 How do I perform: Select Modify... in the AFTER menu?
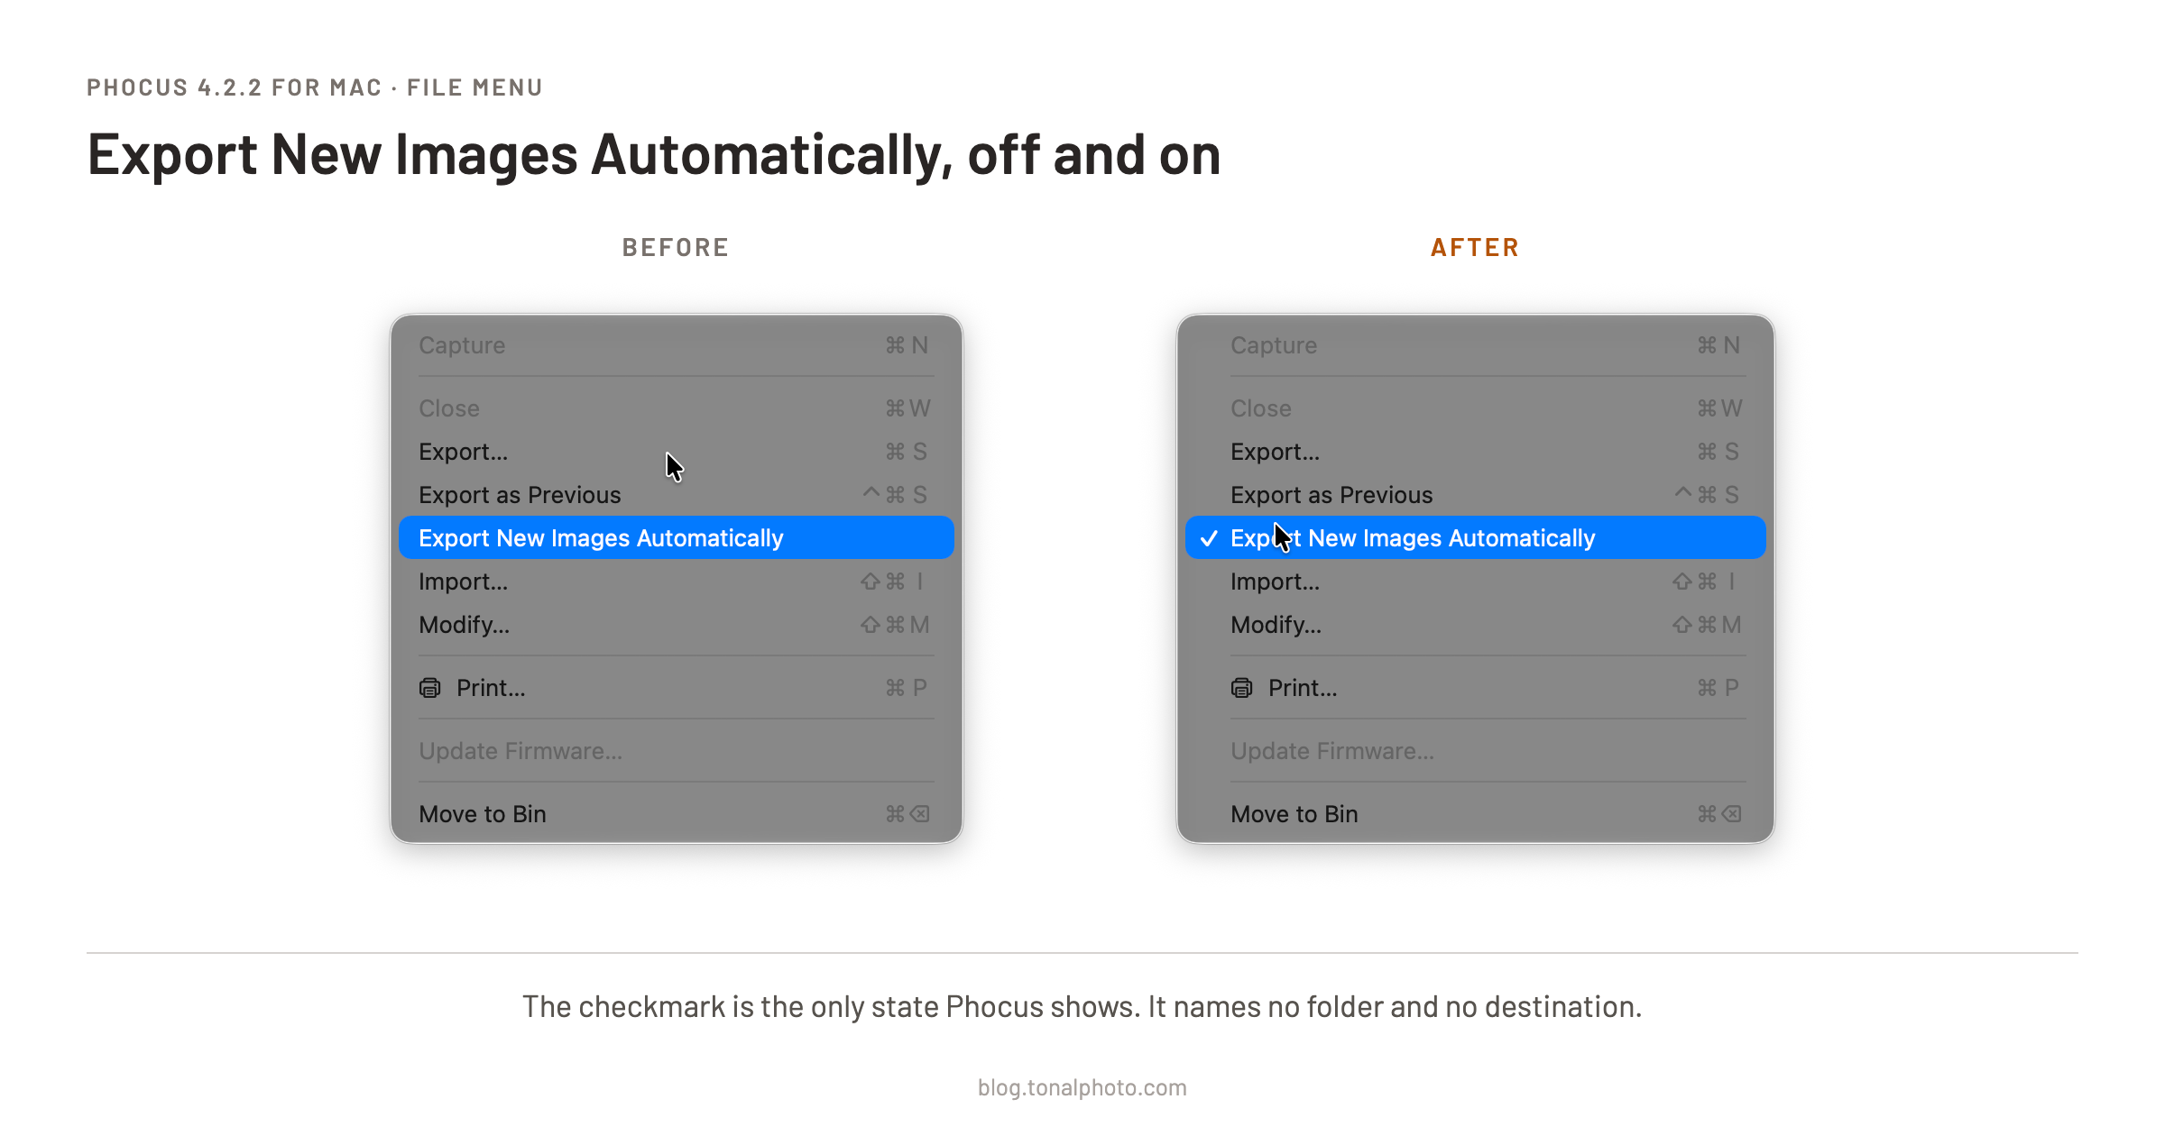coord(1475,625)
